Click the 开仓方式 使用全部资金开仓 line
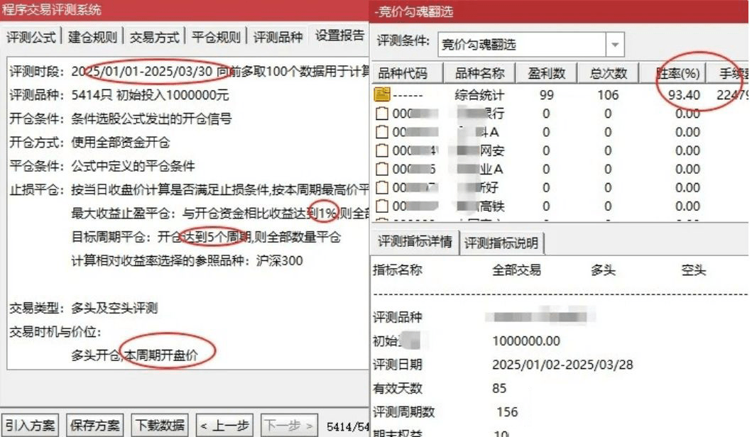Viewport: 752px width, 437px height. pyautogui.click(x=89, y=143)
